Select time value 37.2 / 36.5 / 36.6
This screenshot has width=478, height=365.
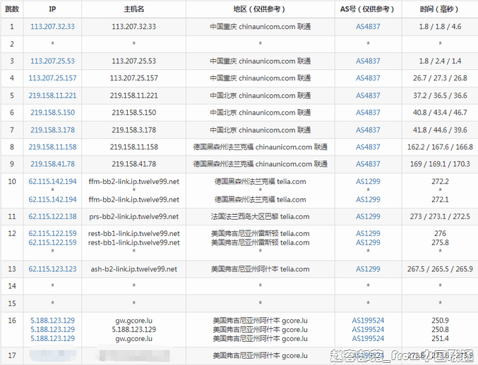point(440,96)
